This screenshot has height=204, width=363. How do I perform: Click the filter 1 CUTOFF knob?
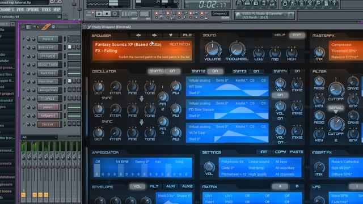pos(336,90)
